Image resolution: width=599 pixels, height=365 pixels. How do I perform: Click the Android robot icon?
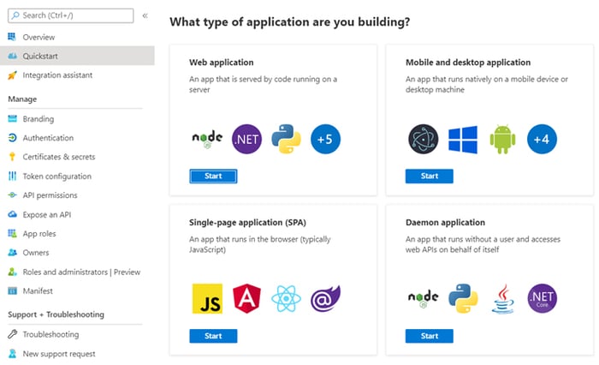tap(502, 139)
